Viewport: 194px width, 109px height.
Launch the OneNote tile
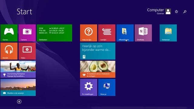[x=143, y=33]
